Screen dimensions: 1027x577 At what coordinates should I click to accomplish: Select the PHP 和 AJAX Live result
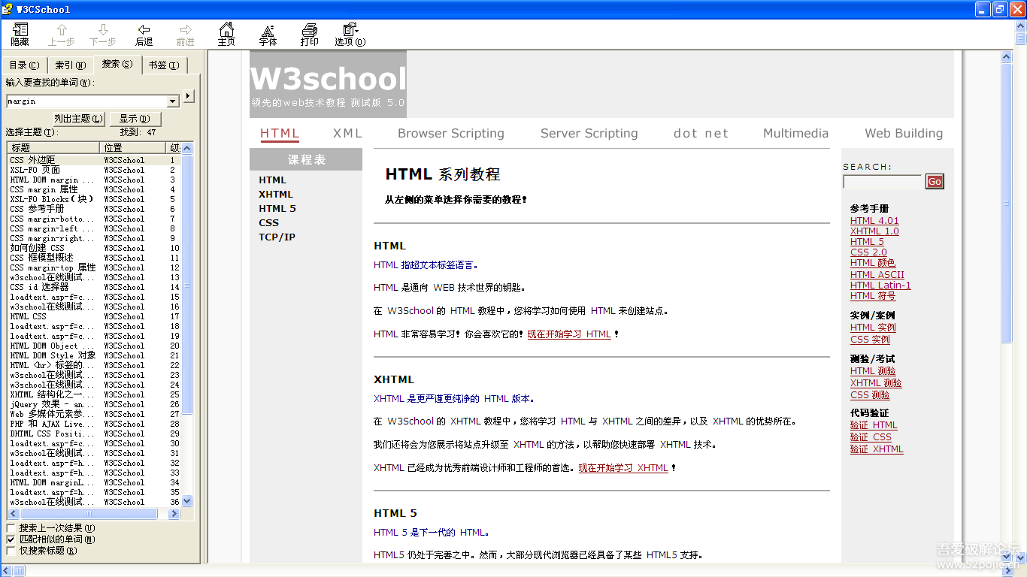pyautogui.click(x=93, y=424)
